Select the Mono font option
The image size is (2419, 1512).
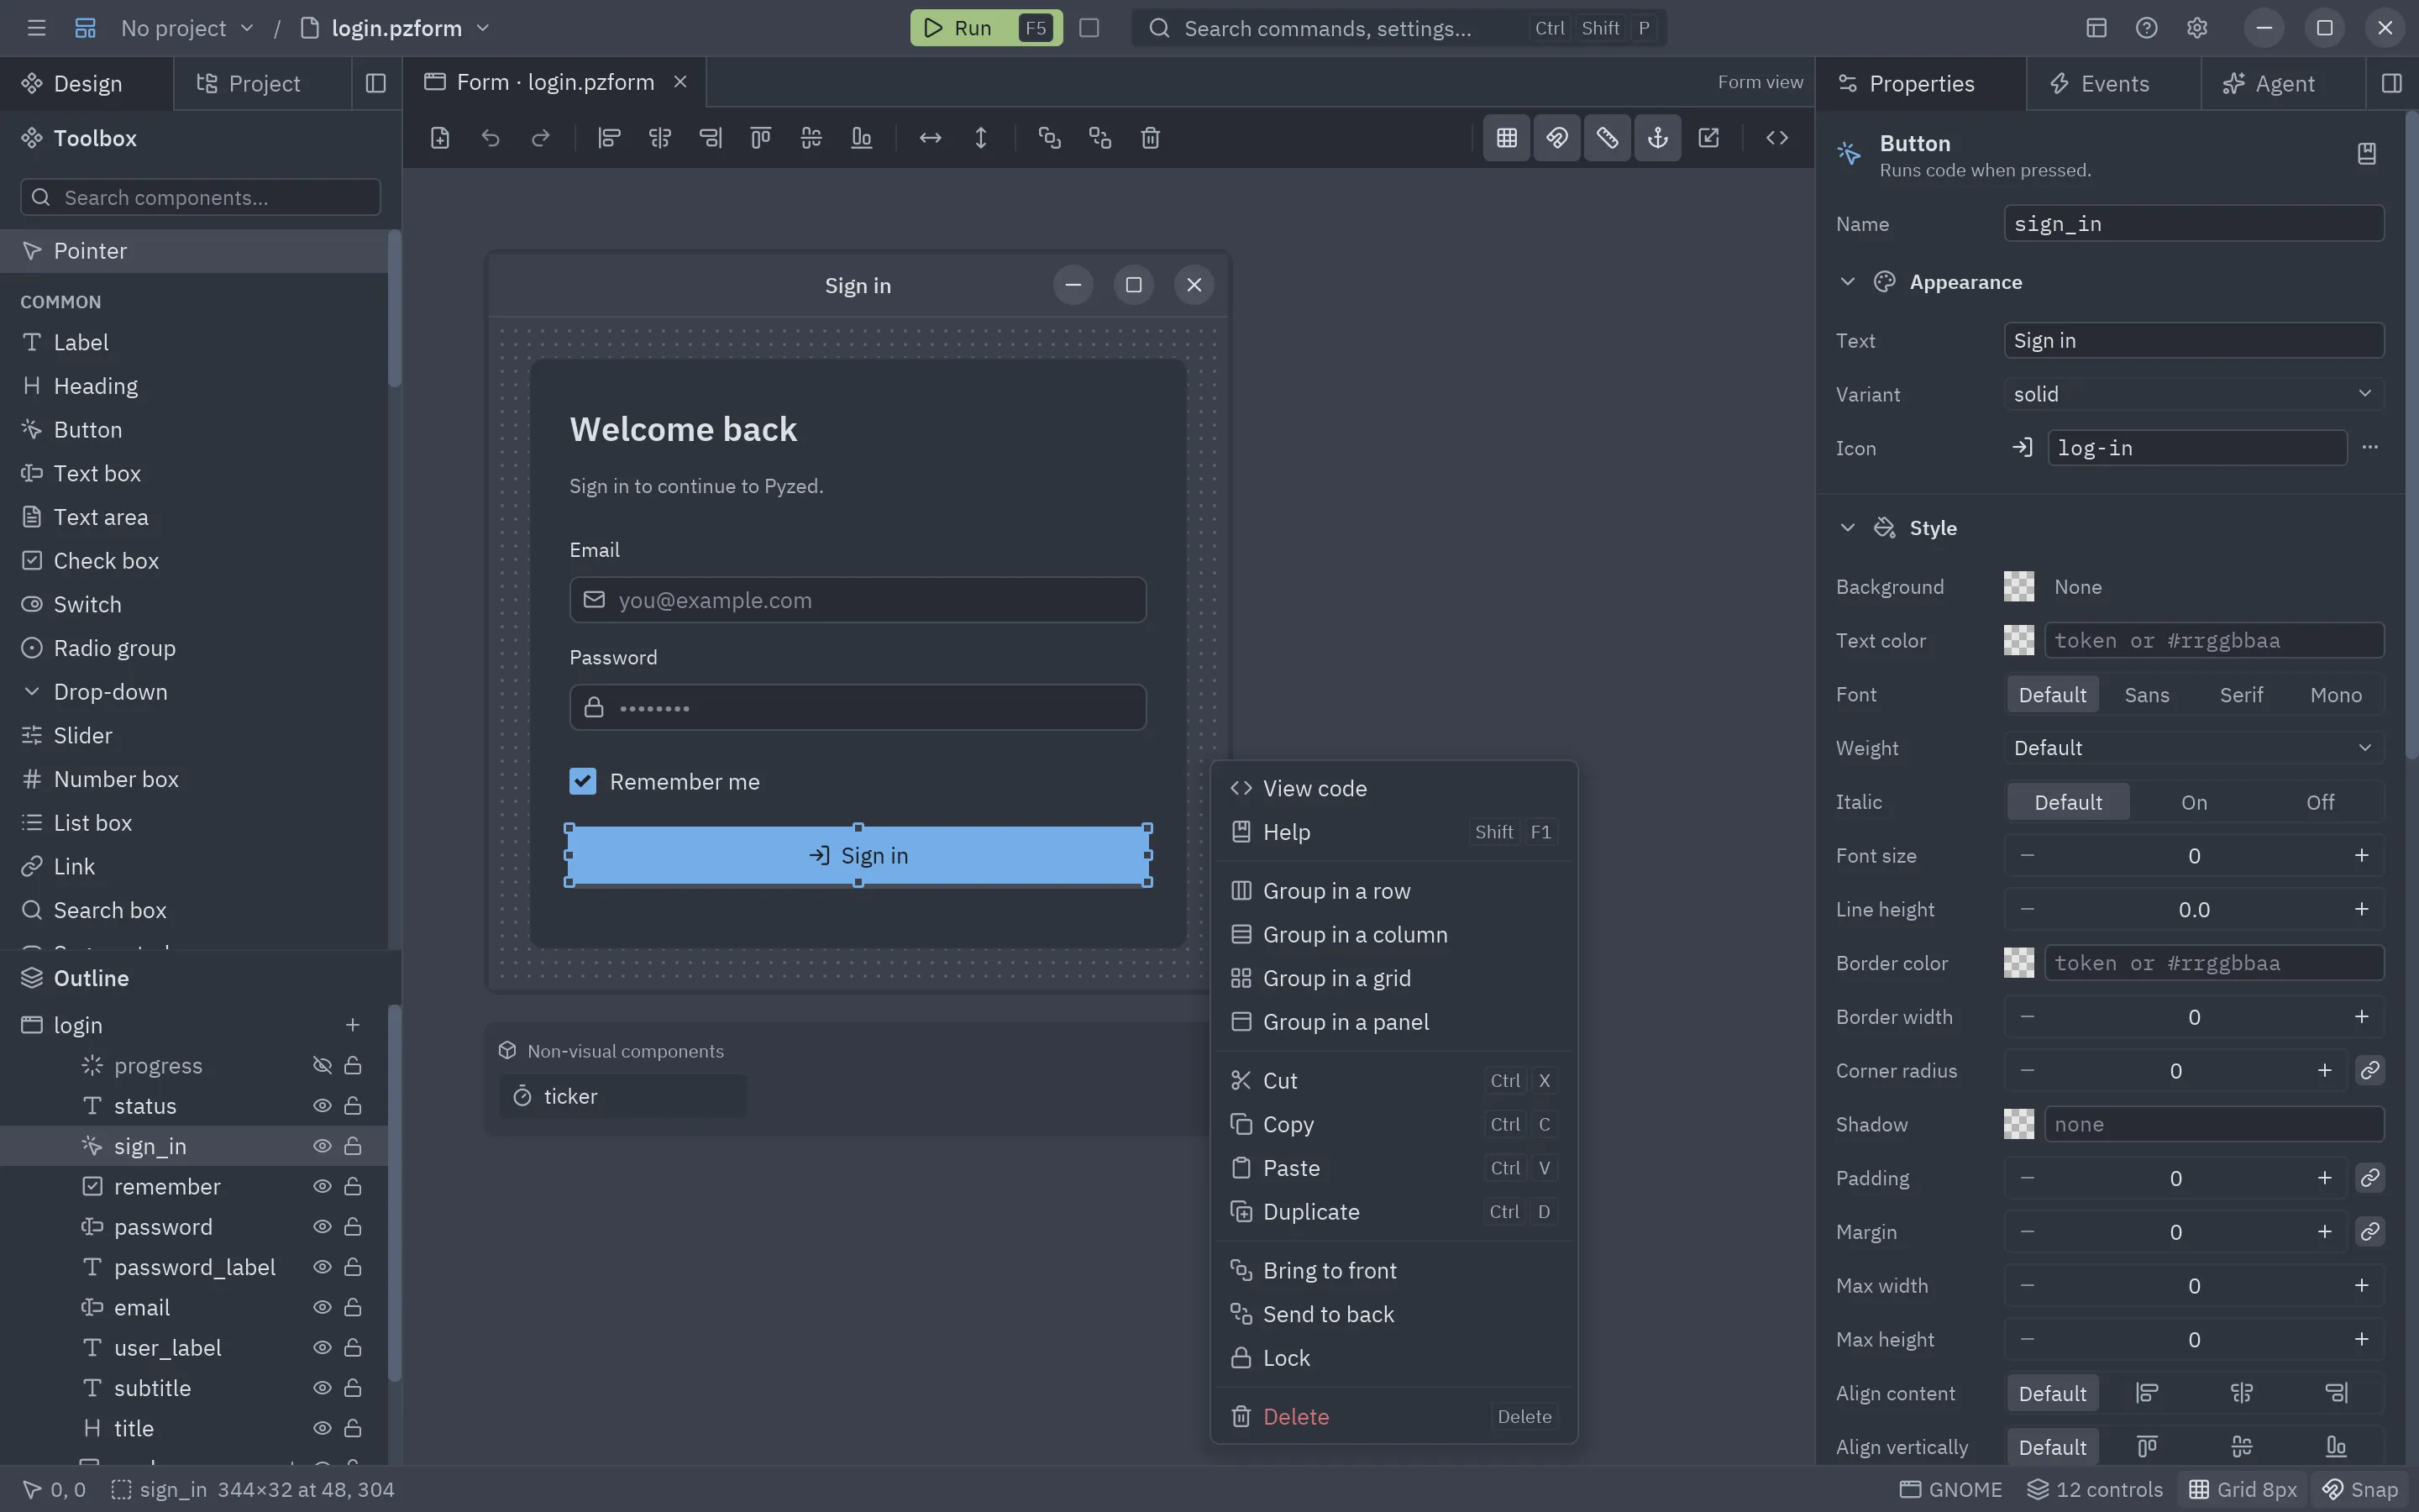pyautogui.click(x=2336, y=695)
